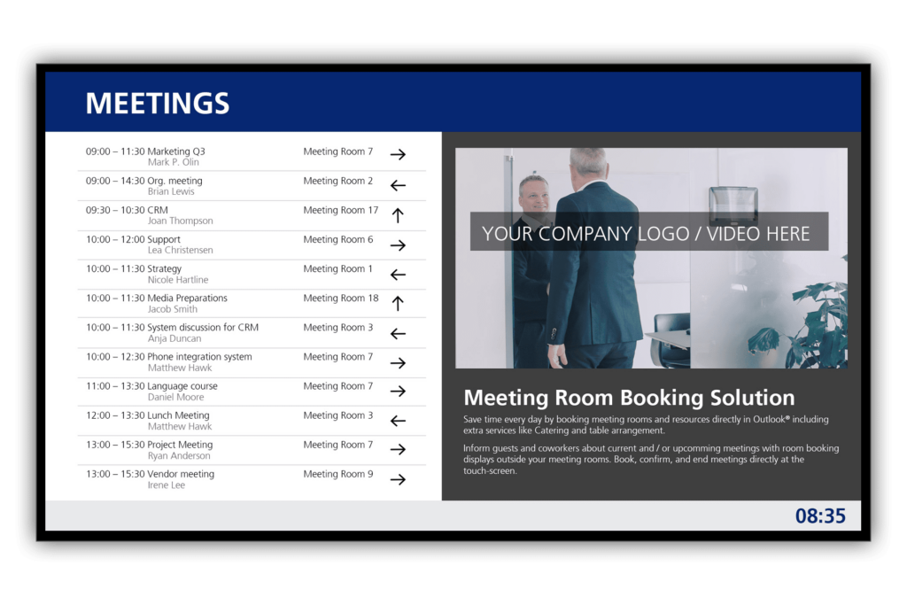The image size is (907, 605).
Task: Click the company logo video placeholder banner
Action: tap(647, 233)
